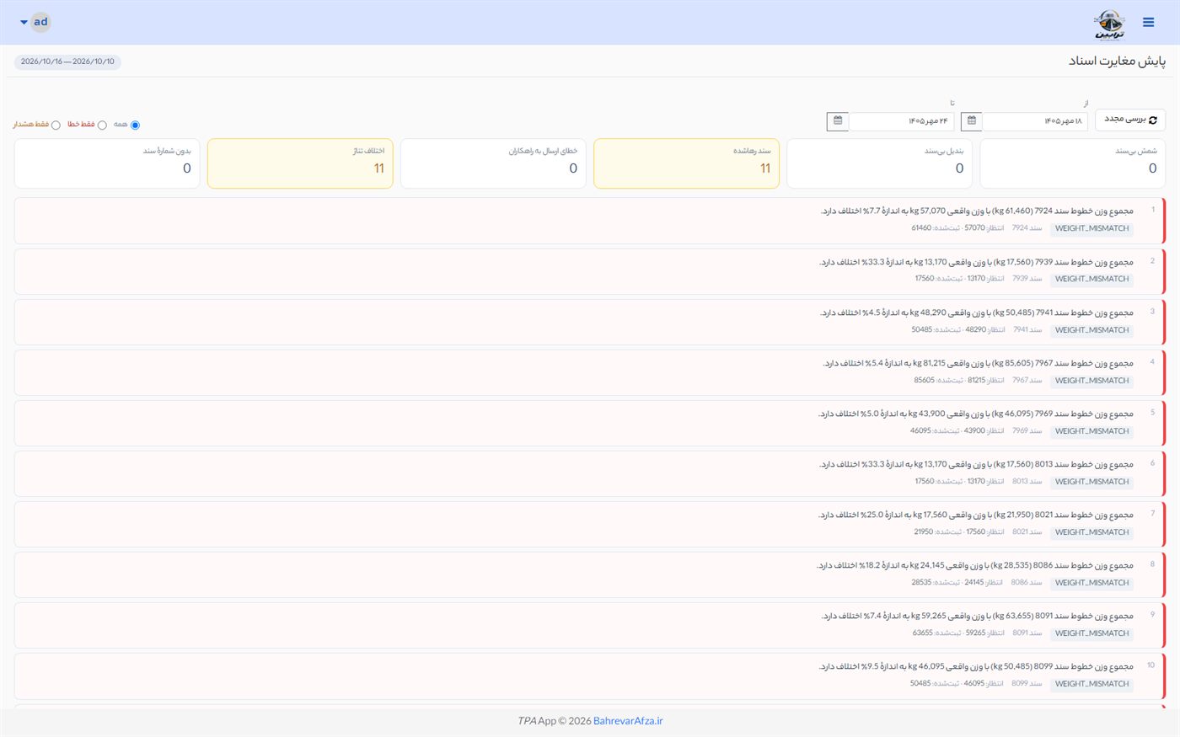
Task: Select the 'فقط خطا' radio filter
Action: (x=102, y=125)
